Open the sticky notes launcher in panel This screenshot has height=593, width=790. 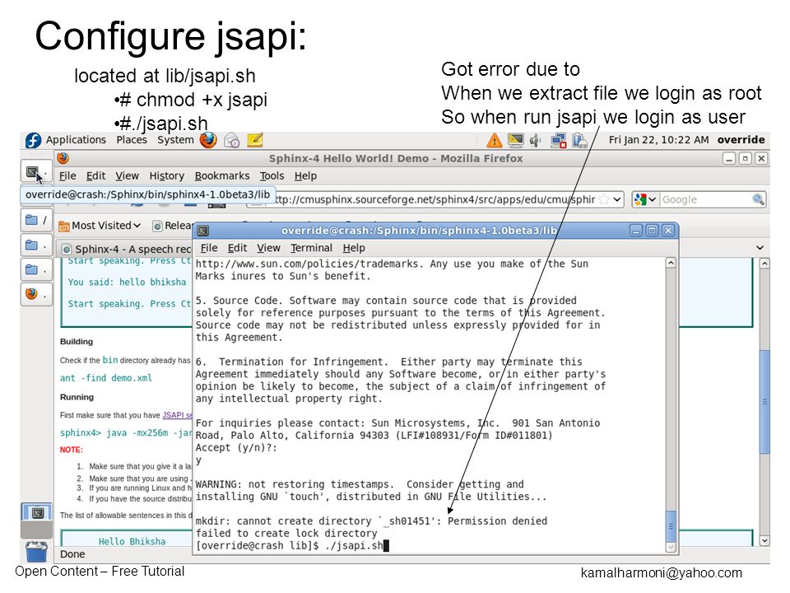pos(255,140)
